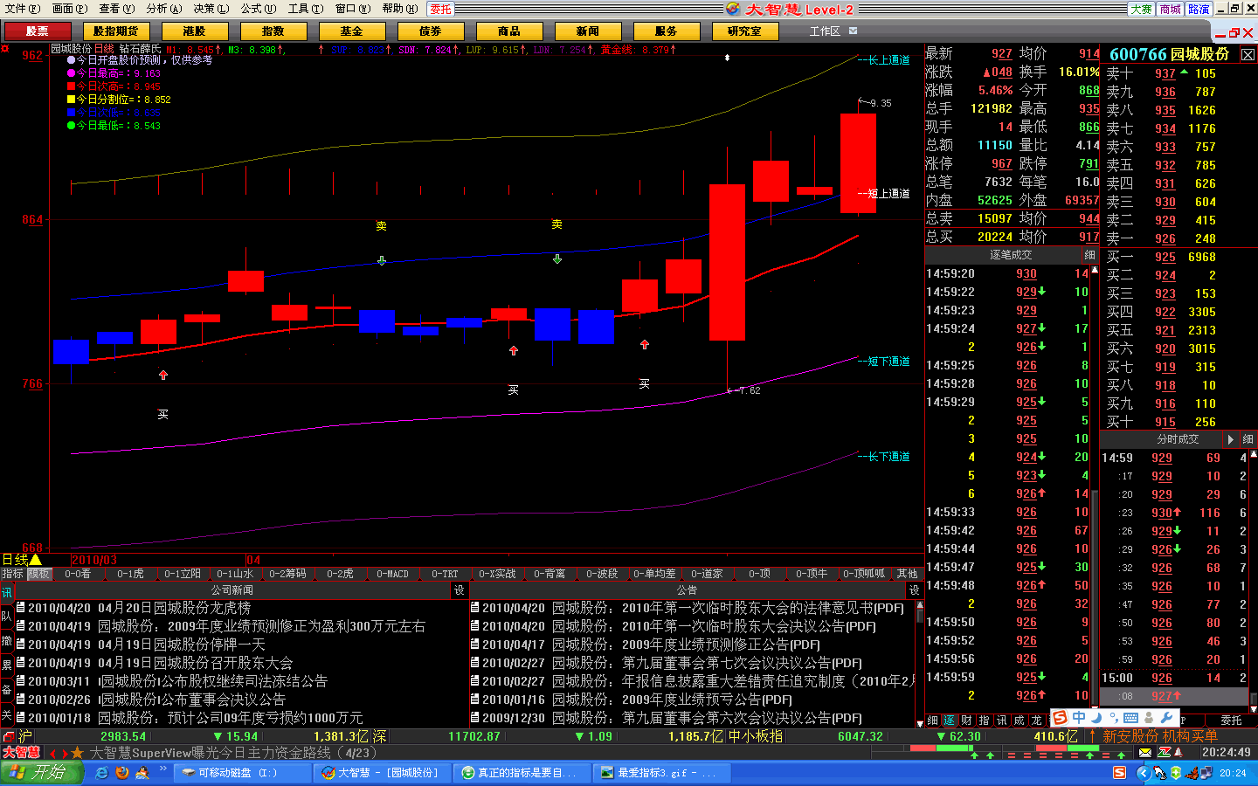Toggle the 细 detail button beside 逐笔成交
This screenshot has height=786, width=1258.
click(1089, 255)
